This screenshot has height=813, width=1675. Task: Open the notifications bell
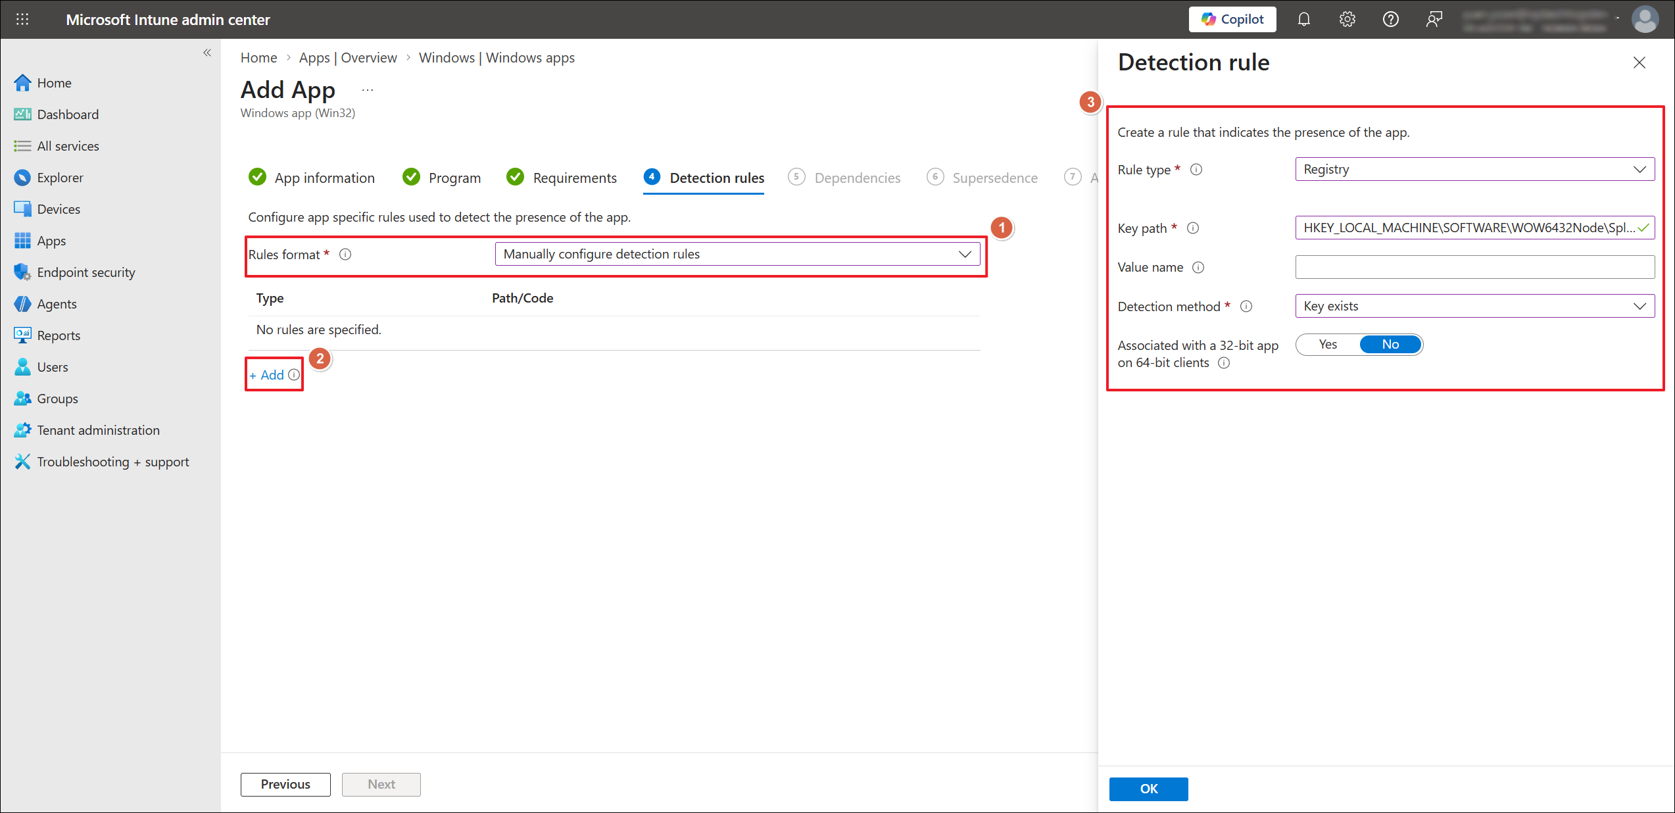click(1303, 20)
